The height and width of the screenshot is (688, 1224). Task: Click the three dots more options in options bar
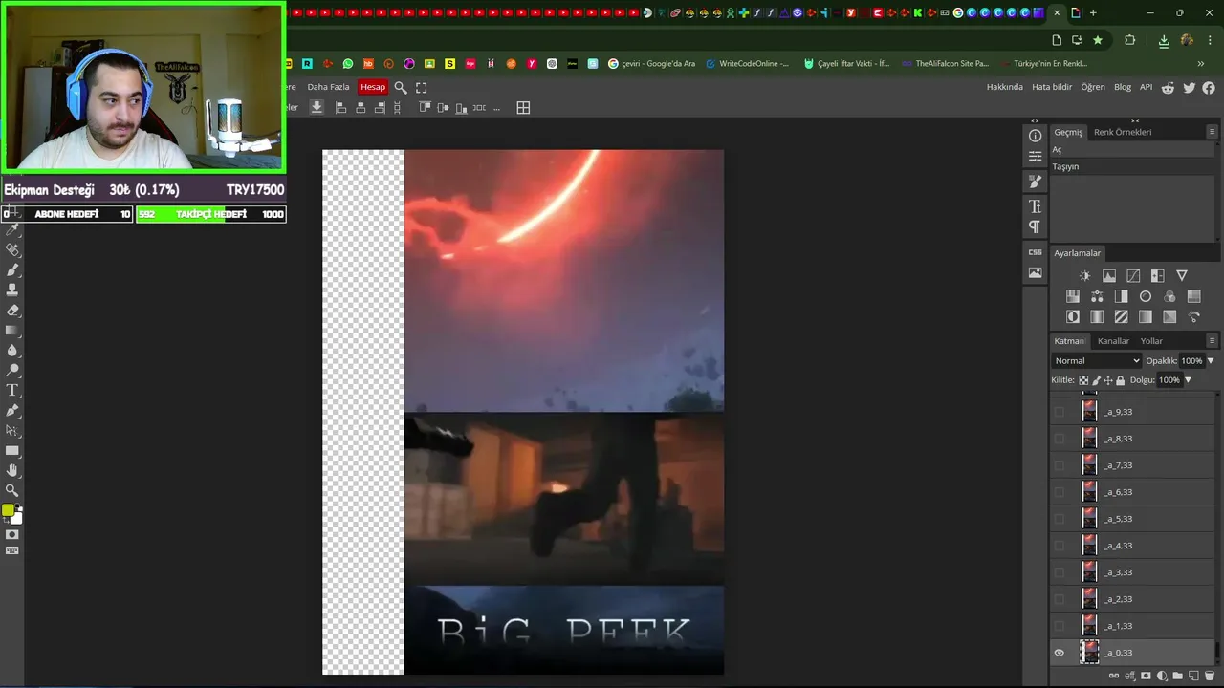tap(496, 108)
